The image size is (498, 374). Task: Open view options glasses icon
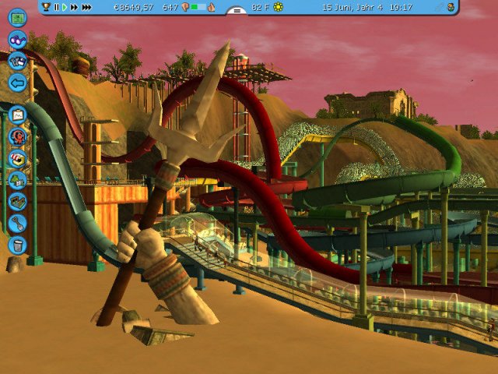click(x=17, y=40)
